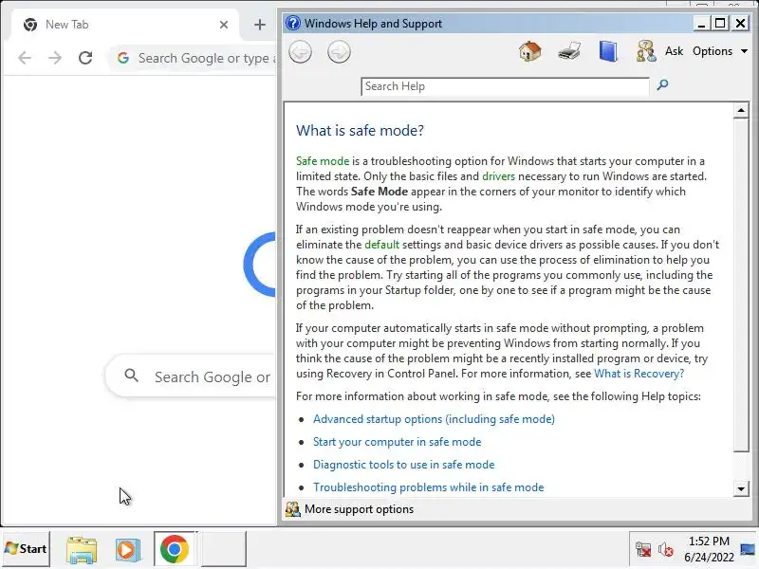Close the Windows Help and Support window
The image size is (759, 569).
[x=741, y=23]
